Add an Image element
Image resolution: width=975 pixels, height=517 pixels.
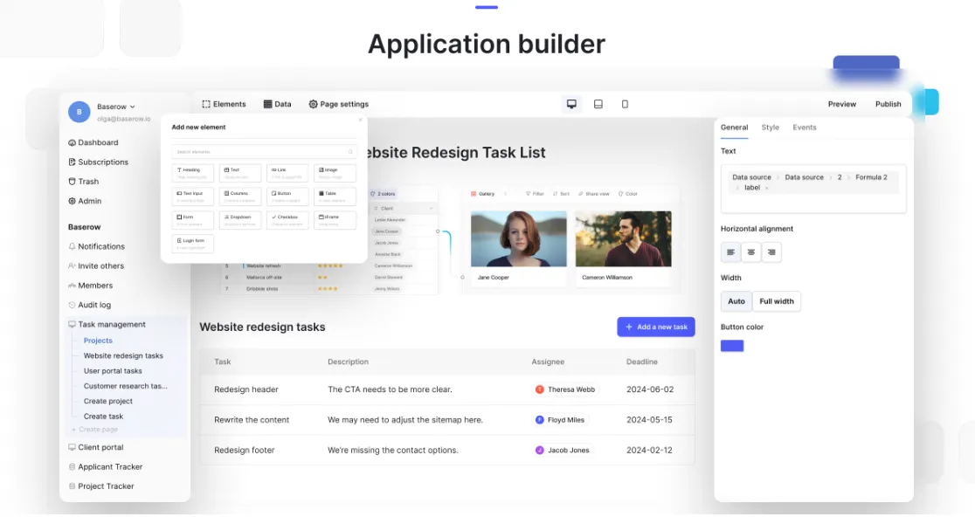tap(335, 173)
